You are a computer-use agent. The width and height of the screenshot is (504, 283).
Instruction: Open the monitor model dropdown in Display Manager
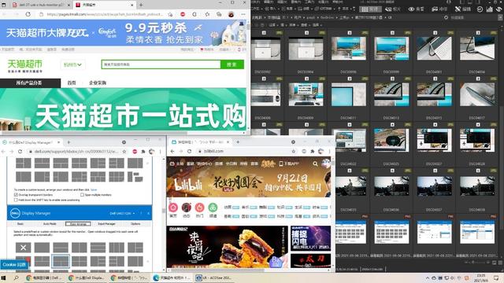122,213
